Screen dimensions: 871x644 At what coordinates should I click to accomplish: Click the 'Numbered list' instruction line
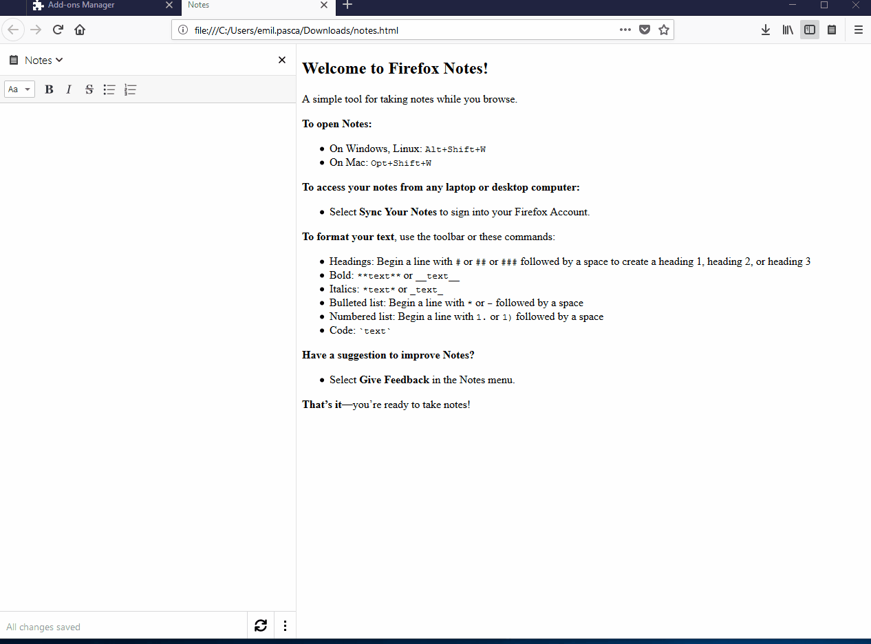pos(466,316)
